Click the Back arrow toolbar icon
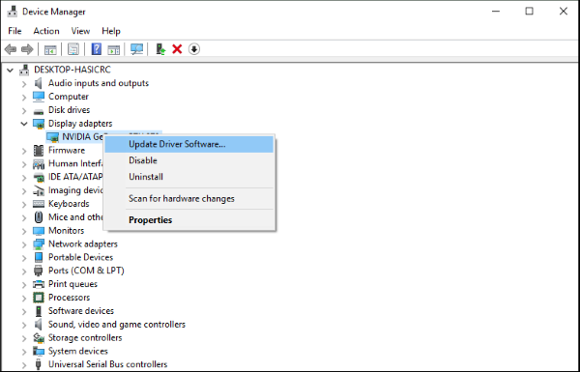Viewport: 580px width, 372px height. pos(11,49)
